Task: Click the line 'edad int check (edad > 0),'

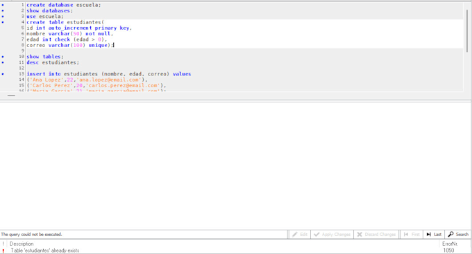Action: [x=67, y=39]
